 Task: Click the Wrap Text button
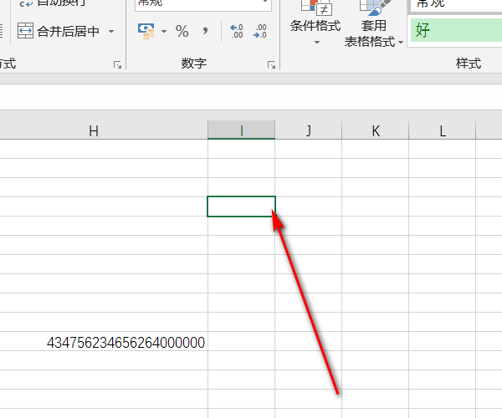coord(53,3)
